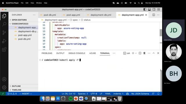Screen dimensions: 186x104
Task: Expand the TIMELINE section
Action: 23,90
